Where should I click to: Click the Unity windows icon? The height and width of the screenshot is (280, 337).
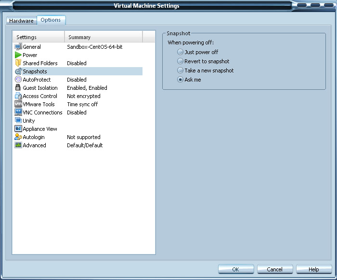tap(18, 120)
